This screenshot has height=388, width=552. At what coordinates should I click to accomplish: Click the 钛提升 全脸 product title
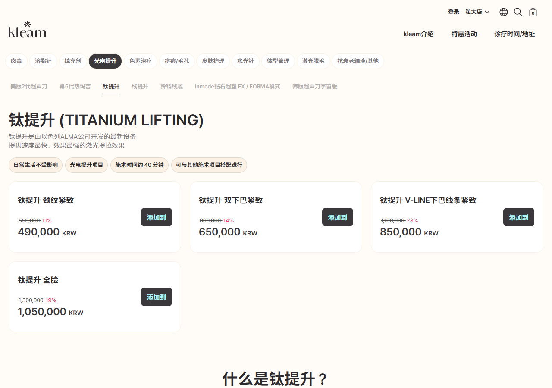(x=38, y=280)
